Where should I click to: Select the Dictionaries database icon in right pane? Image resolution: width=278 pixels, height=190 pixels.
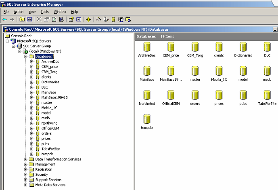243,47
